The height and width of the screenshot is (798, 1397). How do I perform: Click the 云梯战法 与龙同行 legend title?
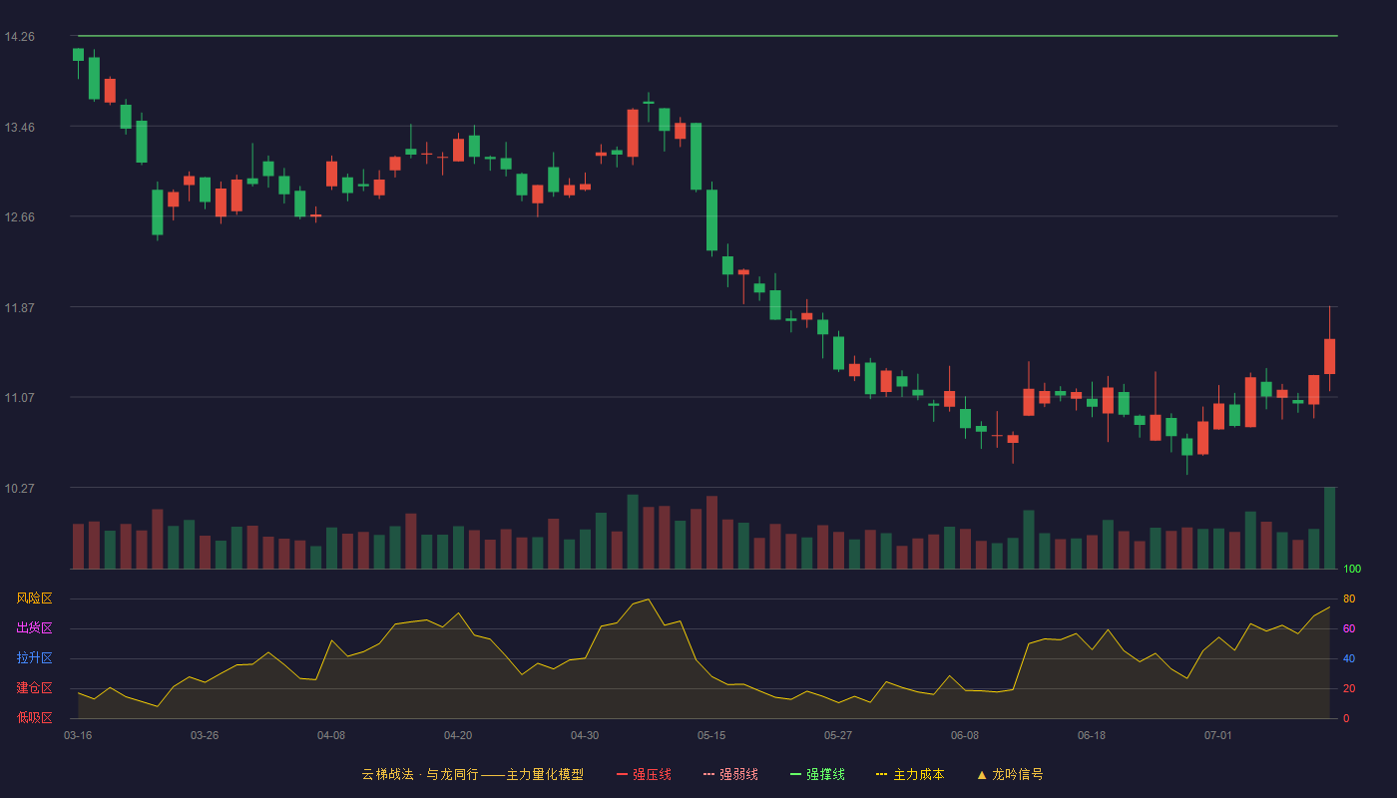pyautogui.click(x=472, y=774)
